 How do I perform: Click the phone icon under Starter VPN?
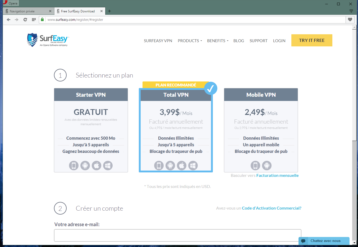click(74, 166)
